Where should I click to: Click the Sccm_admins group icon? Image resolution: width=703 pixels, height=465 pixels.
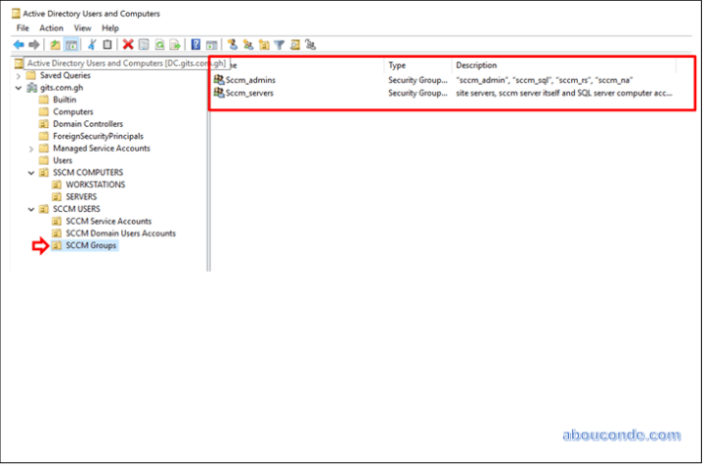[219, 80]
